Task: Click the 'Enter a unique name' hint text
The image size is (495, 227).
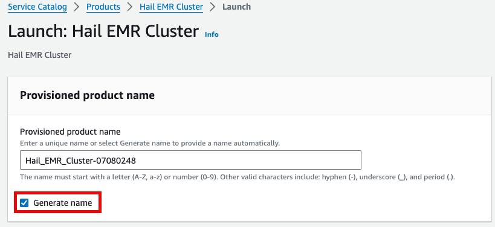Action: pyautogui.click(x=150, y=143)
